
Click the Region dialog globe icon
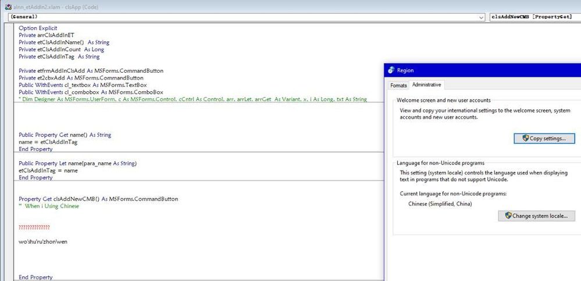pyautogui.click(x=391, y=70)
